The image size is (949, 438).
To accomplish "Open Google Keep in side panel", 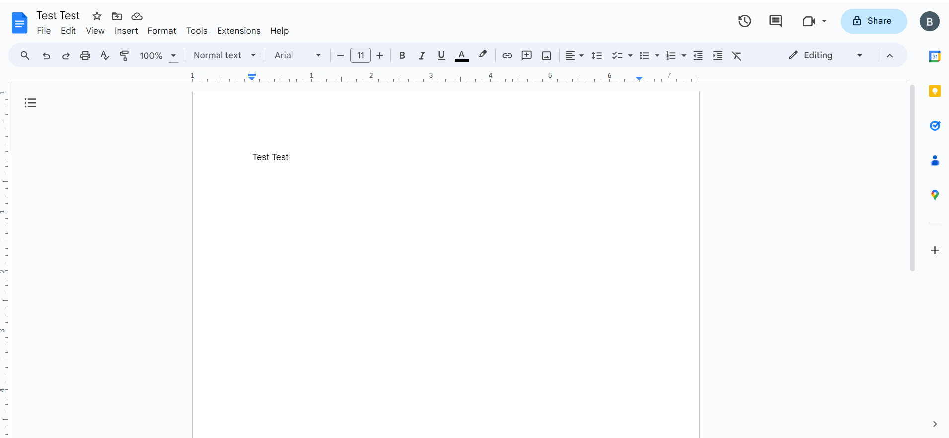I will [935, 91].
